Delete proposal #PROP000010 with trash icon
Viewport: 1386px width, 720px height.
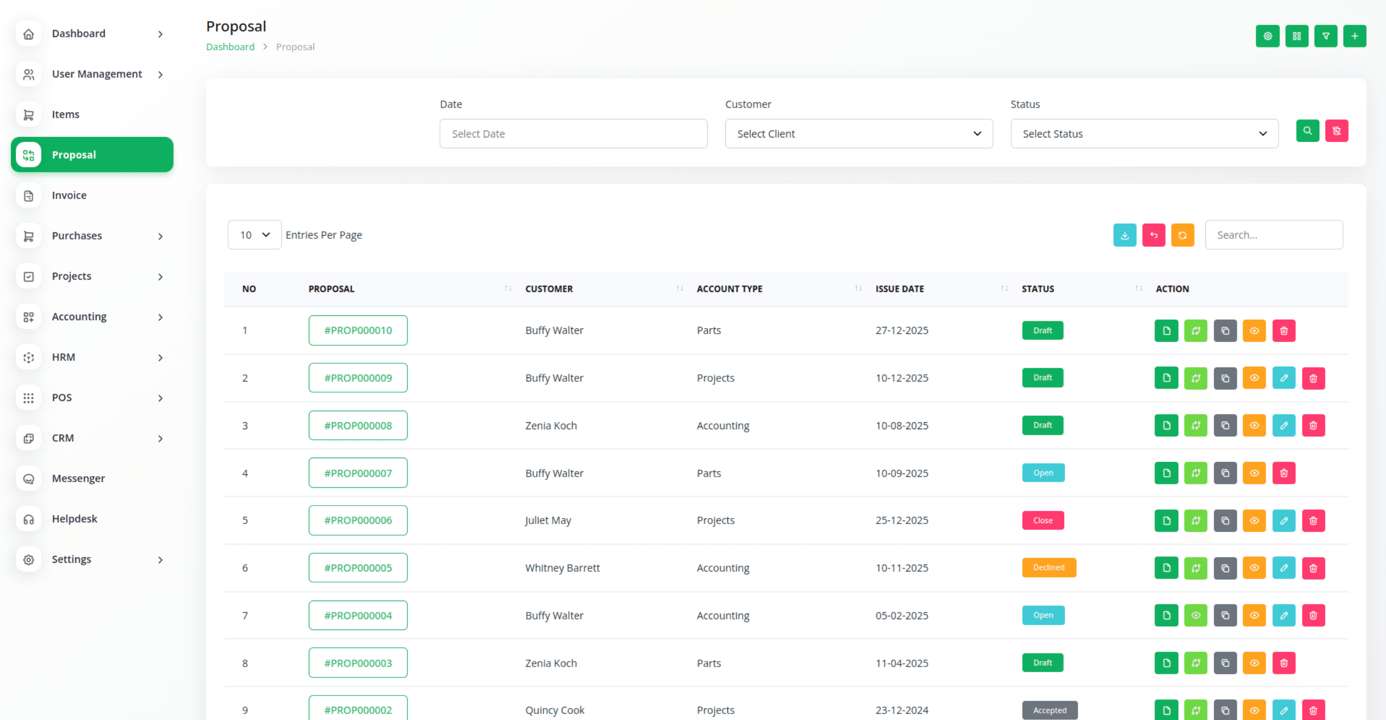[1283, 331]
